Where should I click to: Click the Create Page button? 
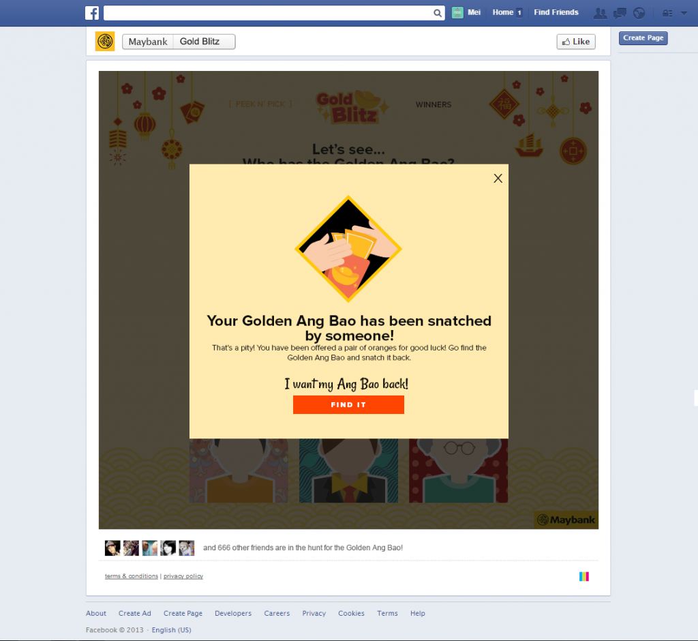(x=643, y=38)
